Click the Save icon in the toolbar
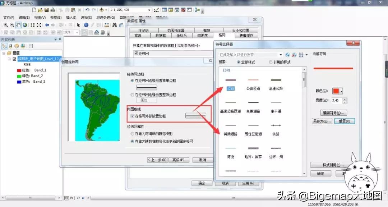The image size is (388, 207). click(47, 10)
